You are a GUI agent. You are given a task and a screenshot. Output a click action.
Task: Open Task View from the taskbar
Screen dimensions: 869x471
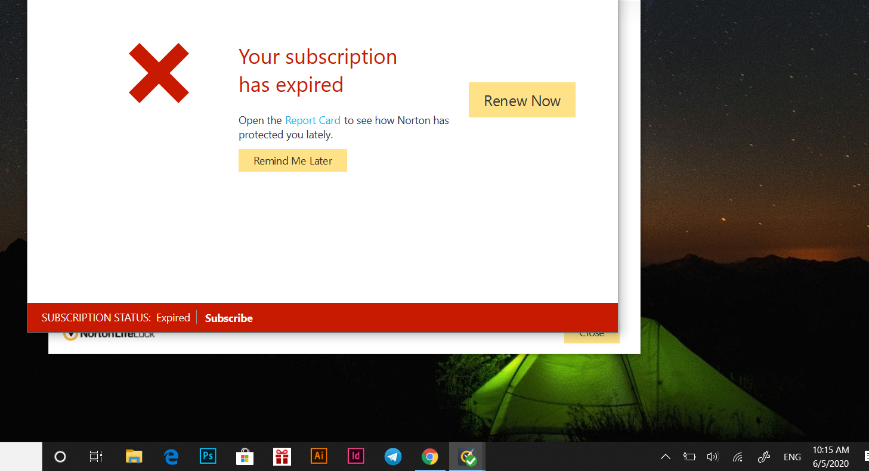pos(96,457)
